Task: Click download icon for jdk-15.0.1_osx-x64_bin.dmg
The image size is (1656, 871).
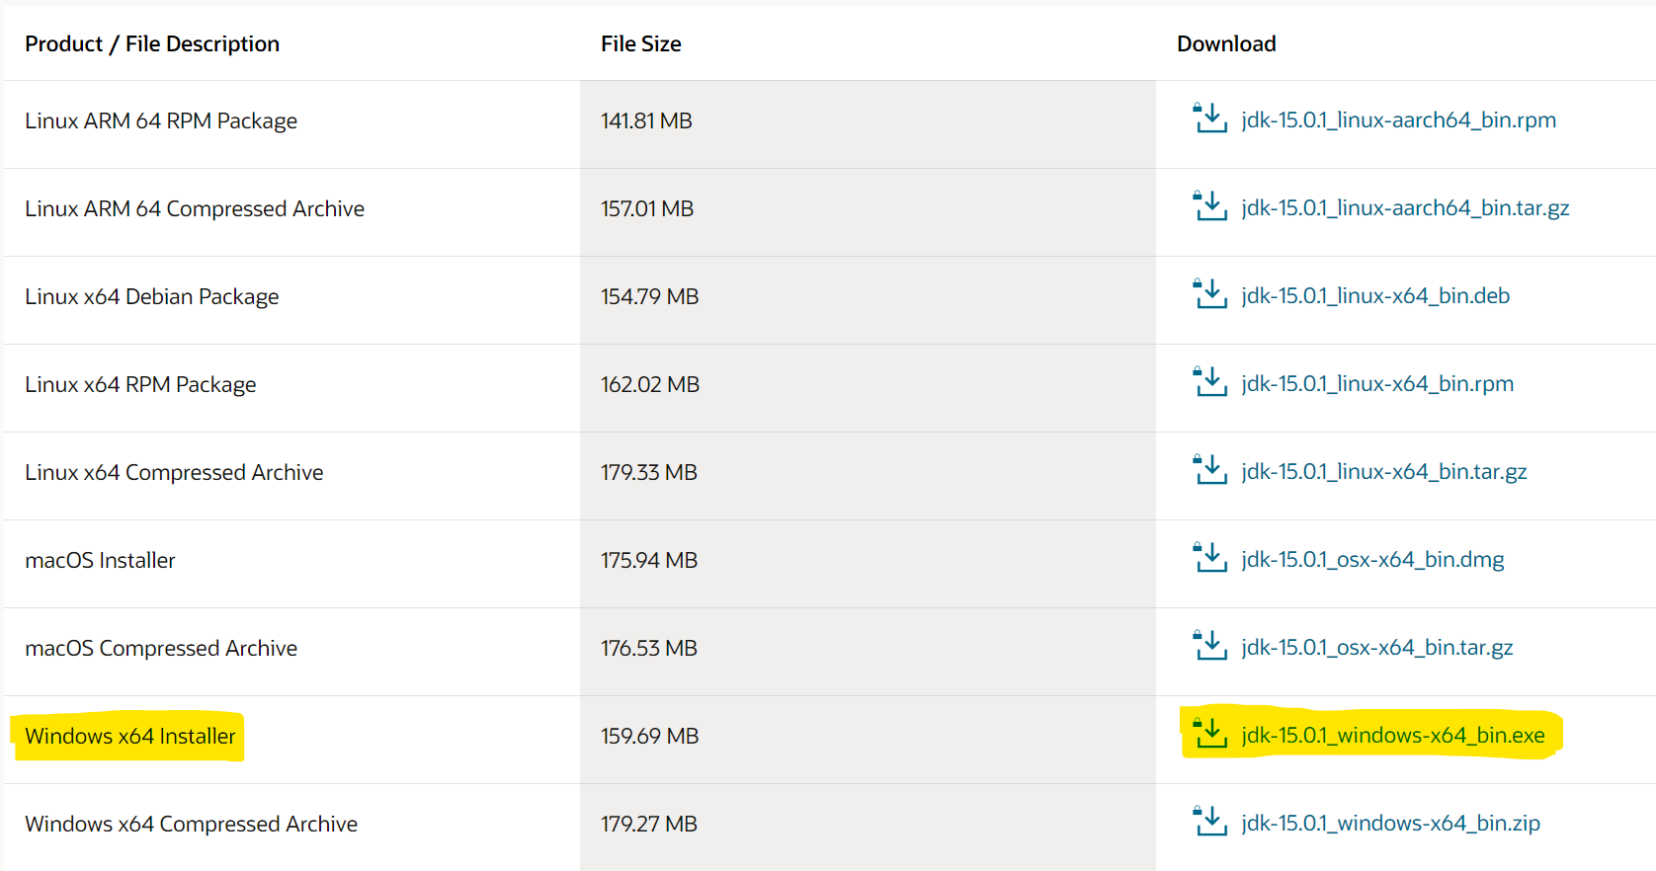Action: coord(1209,558)
